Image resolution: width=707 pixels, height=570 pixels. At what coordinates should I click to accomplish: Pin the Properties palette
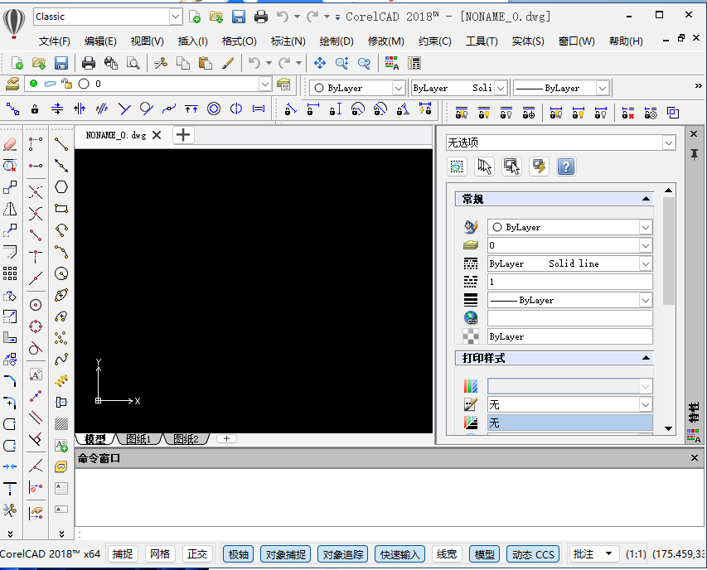(x=695, y=155)
